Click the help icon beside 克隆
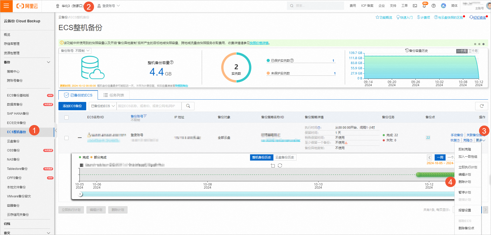The height and width of the screenshot is (235, 491). pos(471,140)
